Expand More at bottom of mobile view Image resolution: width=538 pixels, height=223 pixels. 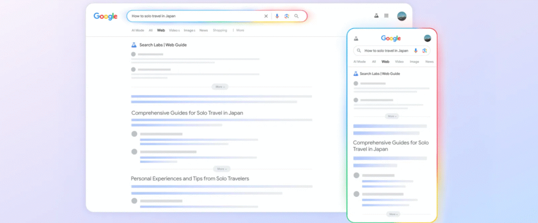pyautogui.click(x=393, y=214)
